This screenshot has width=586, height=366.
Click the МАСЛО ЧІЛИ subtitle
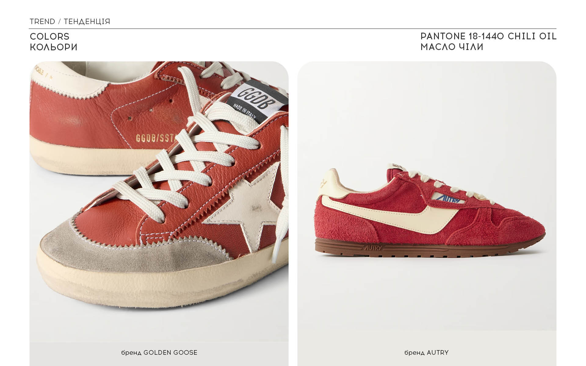pos(452,47)
